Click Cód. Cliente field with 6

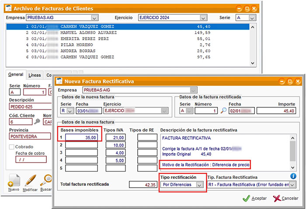[21, 122]
